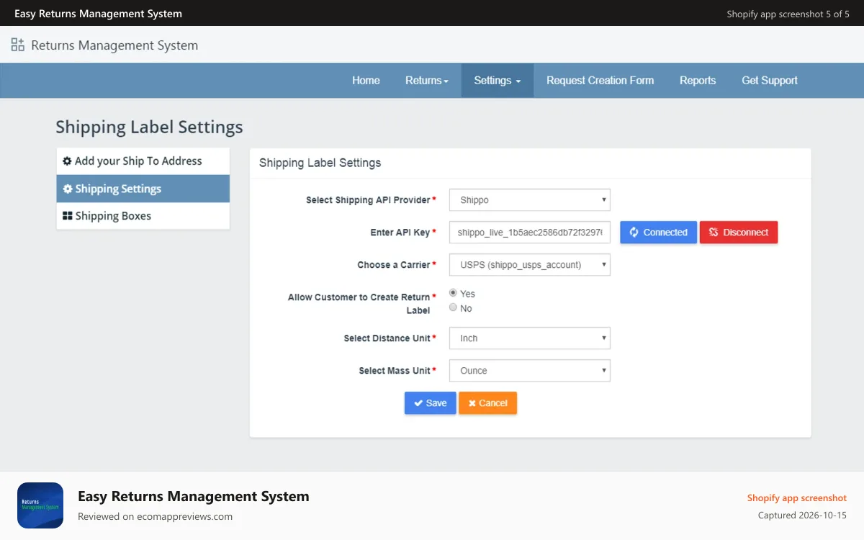Viewport: 864px width, 540px height.
Task: Click the red Disconnect button
Action: pos(739,233)
